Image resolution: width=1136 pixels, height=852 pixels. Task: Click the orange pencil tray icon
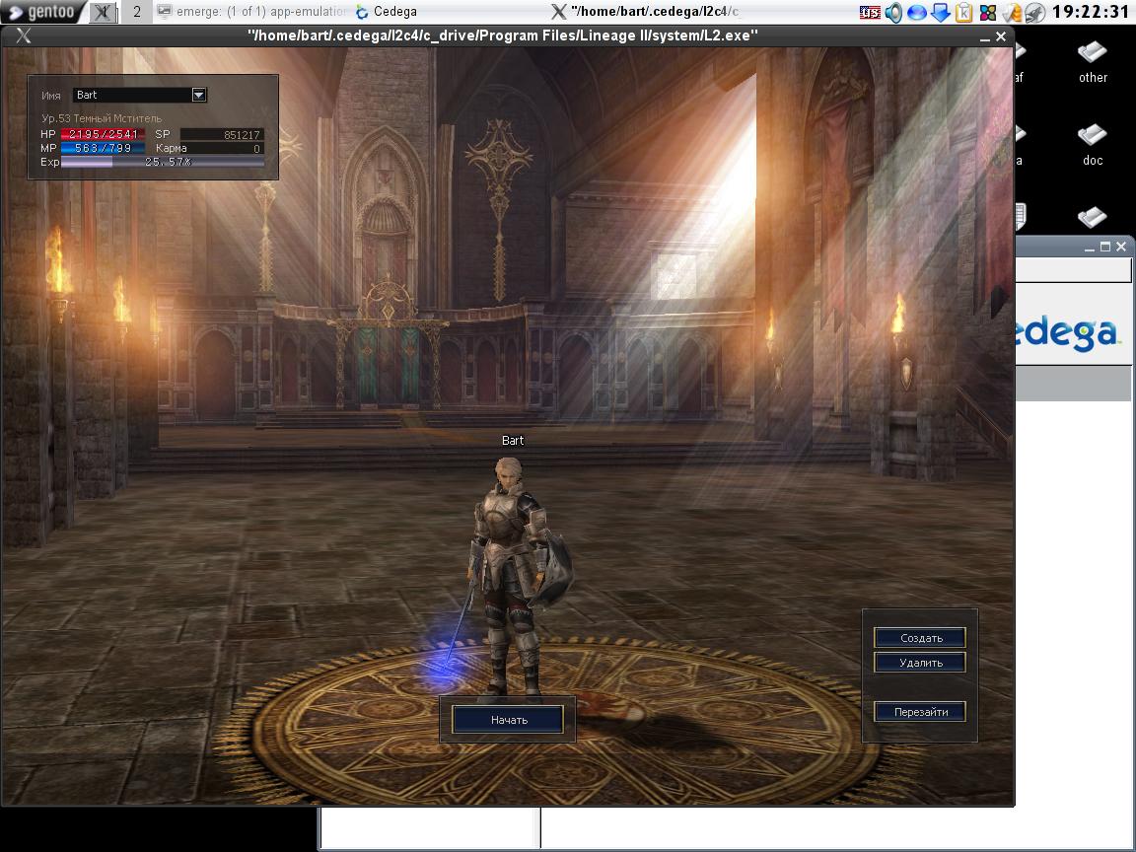point(1012,12)
